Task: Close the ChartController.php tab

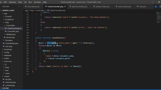Action: [65, 6]
